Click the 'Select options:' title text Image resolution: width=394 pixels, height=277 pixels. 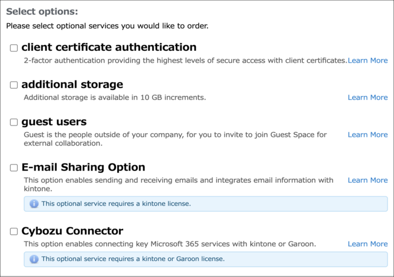click(x=42, y=12)
